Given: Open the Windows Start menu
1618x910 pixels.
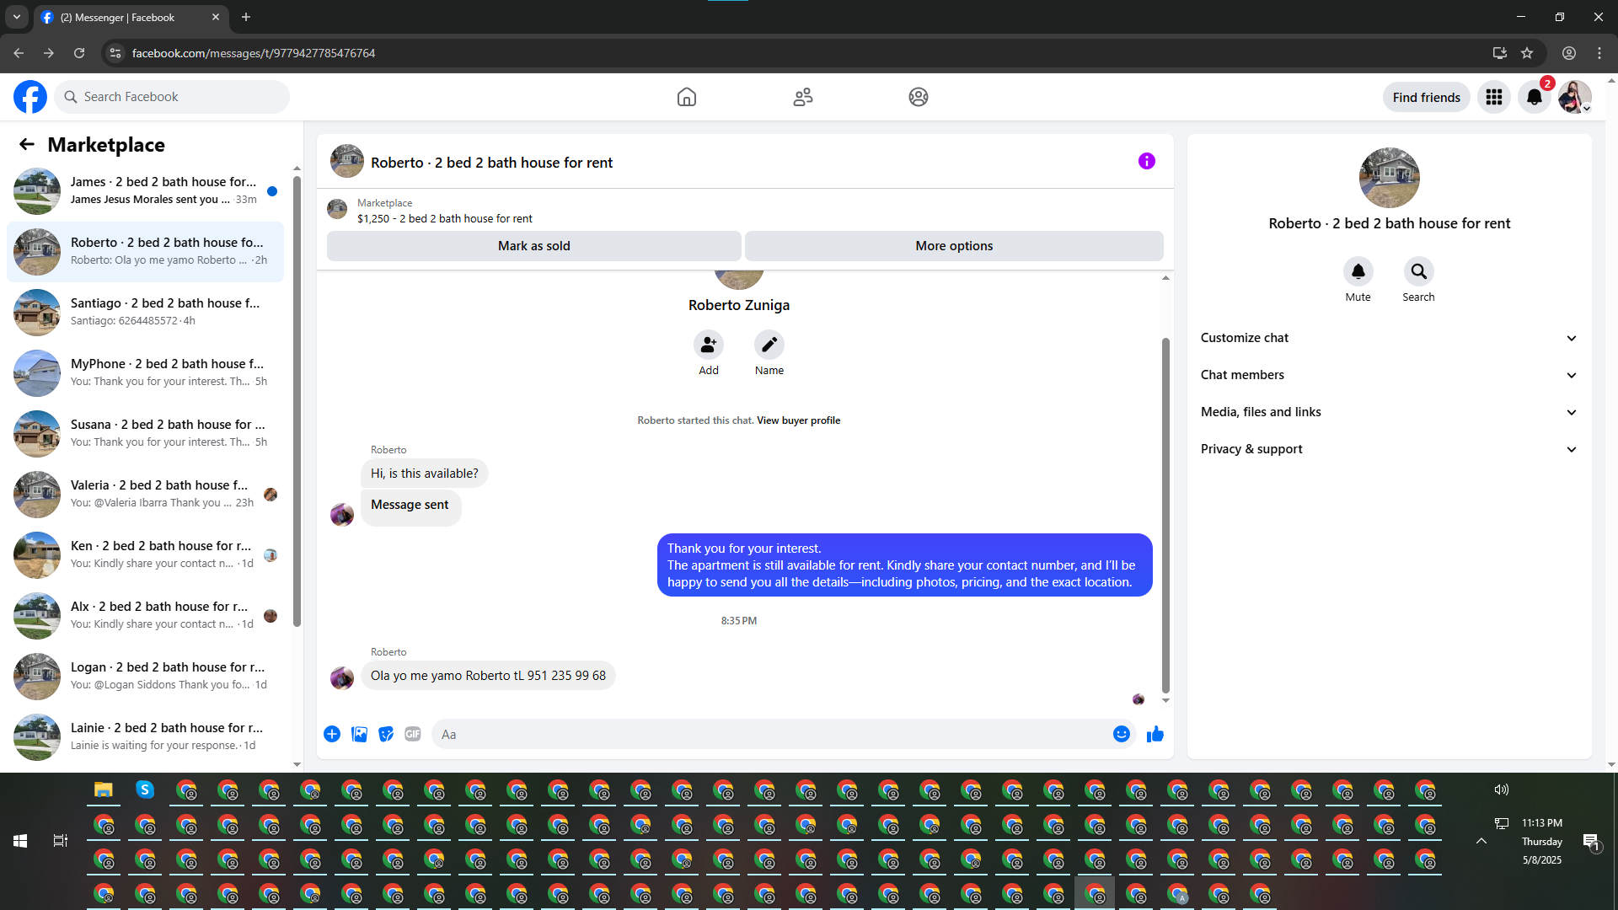Looking at the screenshot, I should point(20,841).
